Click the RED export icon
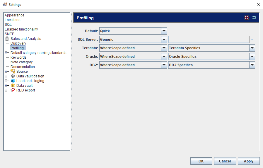Screen dimensions: 263x168 point(13,90)
